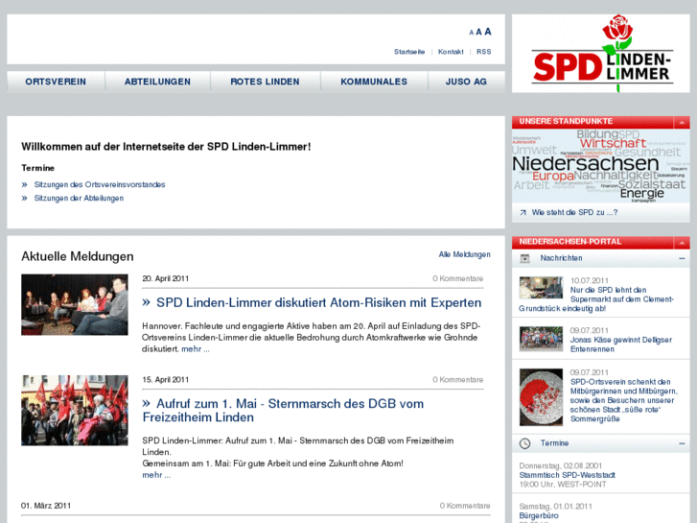697x523 pixels.
Task: Collapse the sidebar Termine section
Action: (682, 443)
